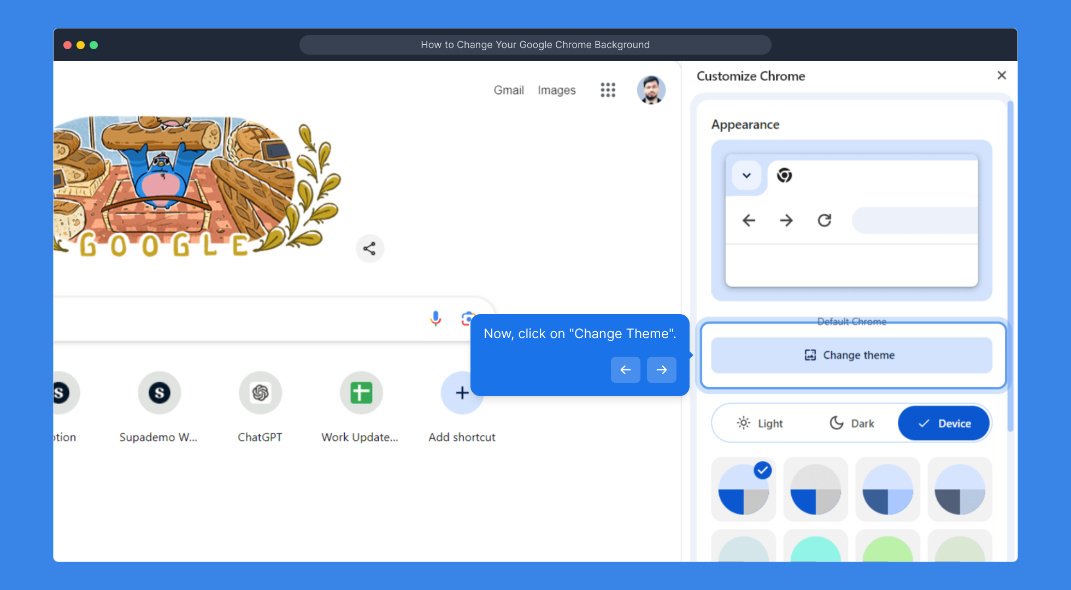This screenshot has width=1071, height=590.
Task: Open the ChatGPT shortcut
Action: pos(260,393)
